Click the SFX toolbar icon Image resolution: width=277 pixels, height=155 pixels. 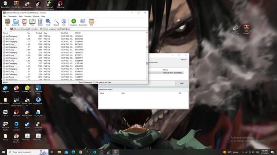pyautogui.click(x=91, y=22)
